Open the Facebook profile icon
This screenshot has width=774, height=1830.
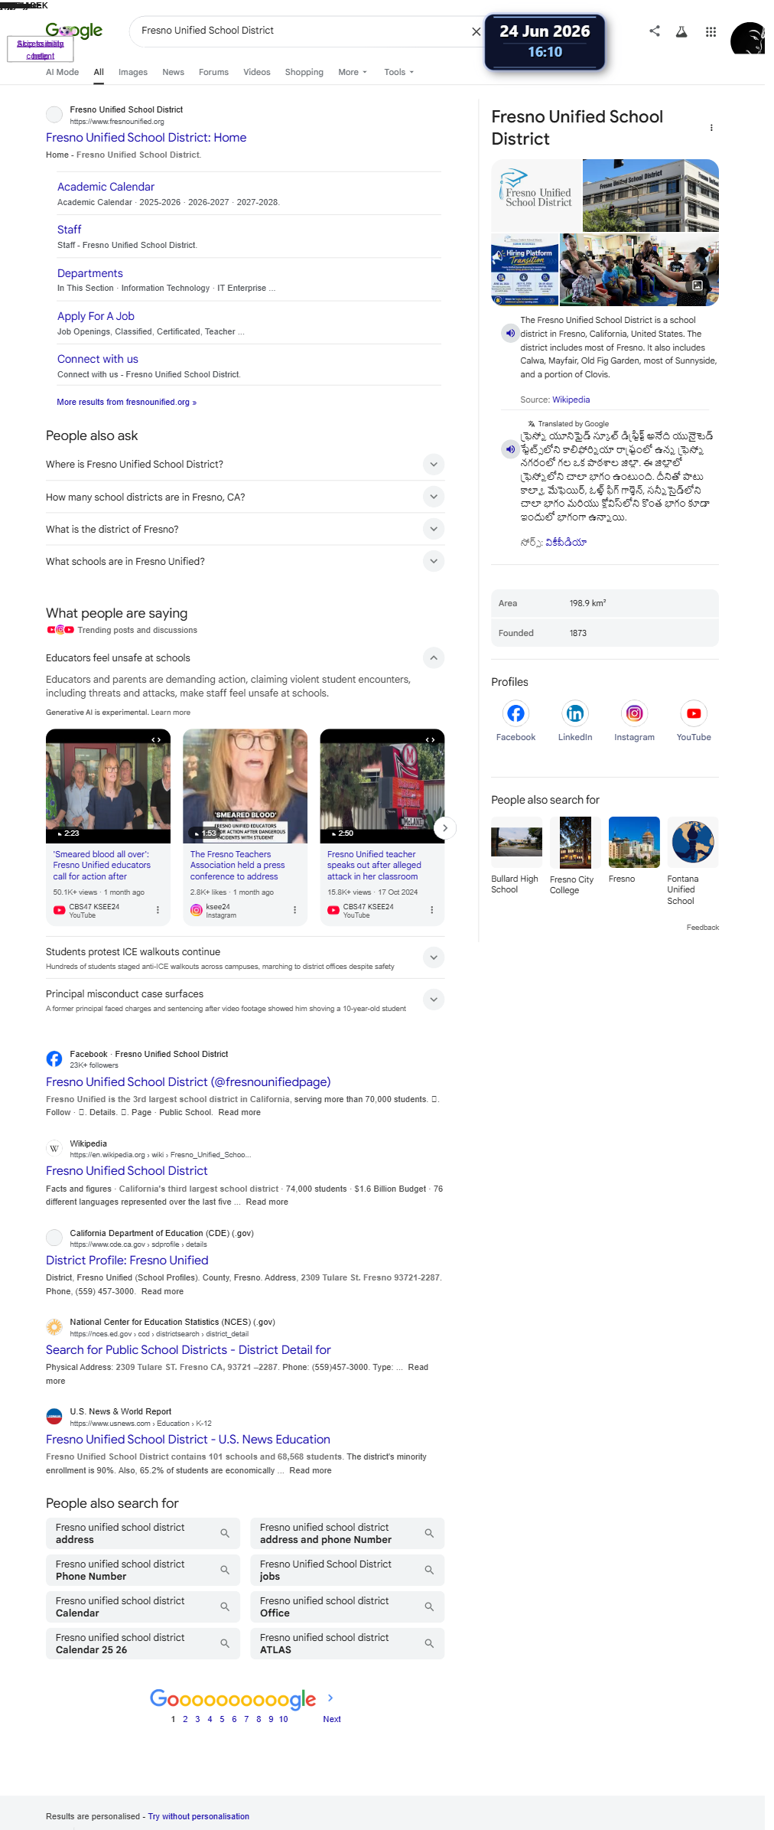pyautogui.click(x=515, y=713)
